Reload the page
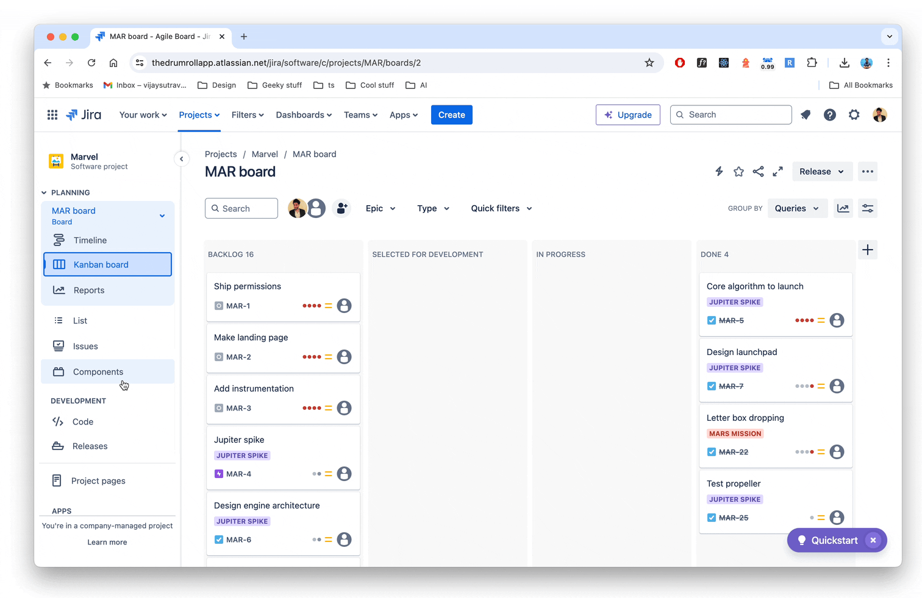Image resolution: width=922 pixels, height=598 pixels. (x=91, y=63)
